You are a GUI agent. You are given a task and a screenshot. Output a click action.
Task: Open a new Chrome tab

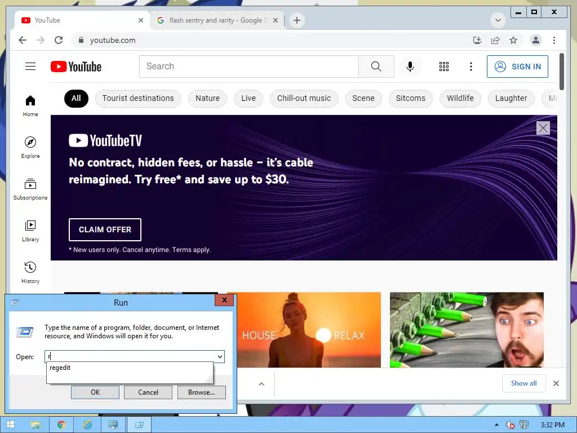tap(297, 20)
